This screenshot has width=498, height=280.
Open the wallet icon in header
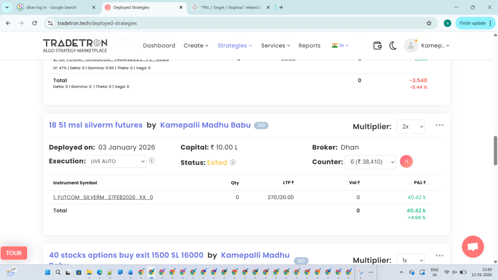coord(377,46)
